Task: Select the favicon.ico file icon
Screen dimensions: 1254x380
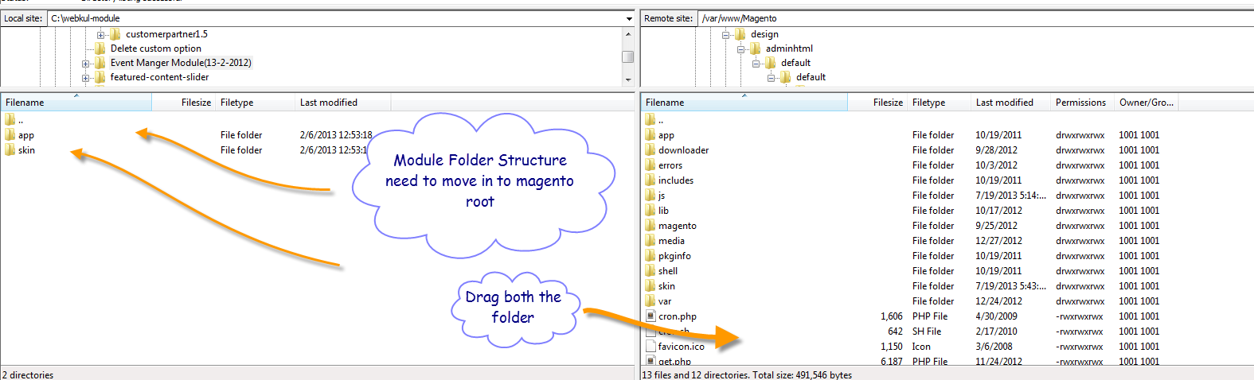Action: pos(650,346)
